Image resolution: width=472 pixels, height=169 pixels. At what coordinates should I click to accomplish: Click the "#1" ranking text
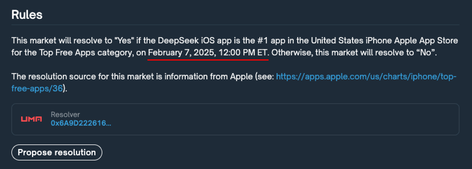pyautogui.click(x=263, y=41)
